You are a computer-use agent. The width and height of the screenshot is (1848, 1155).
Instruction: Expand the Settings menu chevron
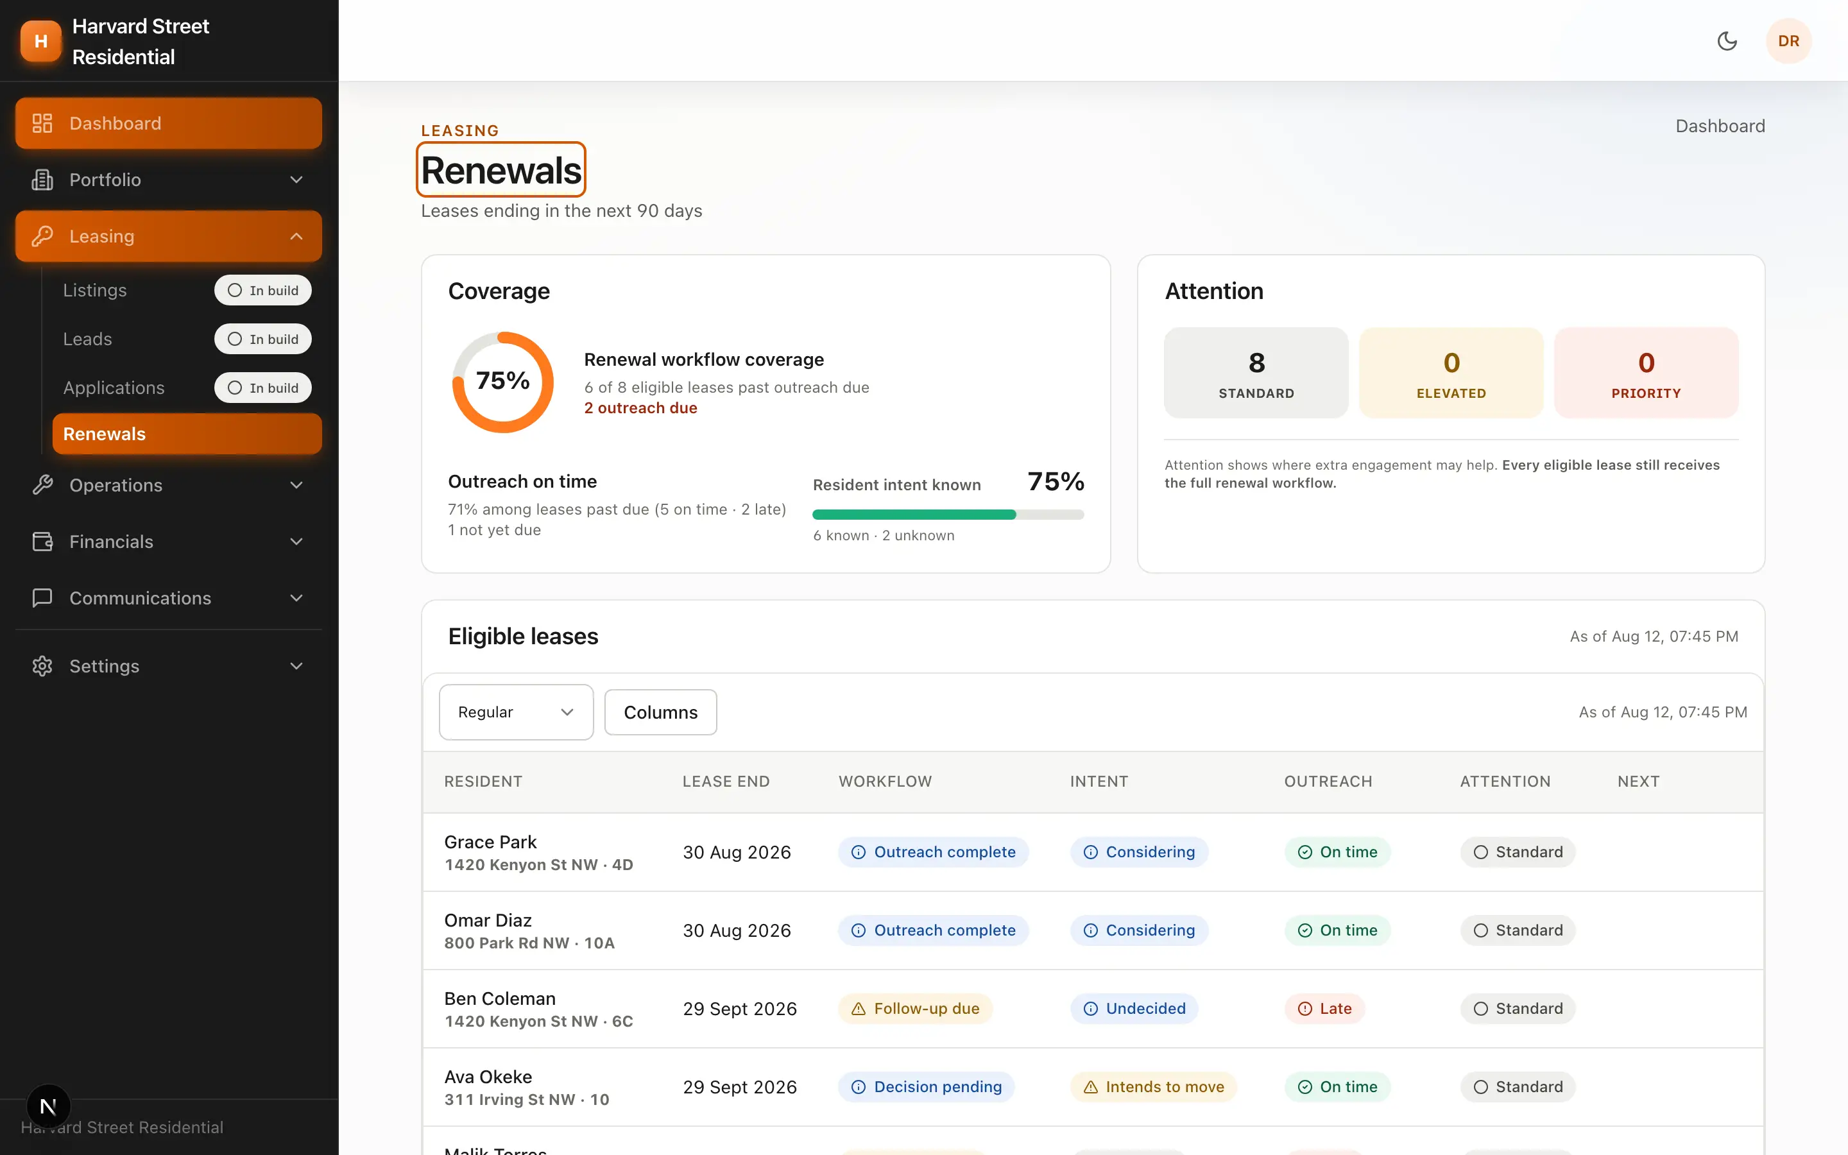click(296, 666)
